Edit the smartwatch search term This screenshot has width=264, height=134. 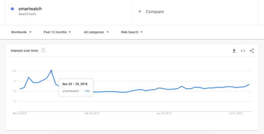tap(30, 9)
